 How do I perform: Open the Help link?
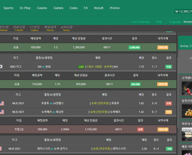tap(159, 22)
